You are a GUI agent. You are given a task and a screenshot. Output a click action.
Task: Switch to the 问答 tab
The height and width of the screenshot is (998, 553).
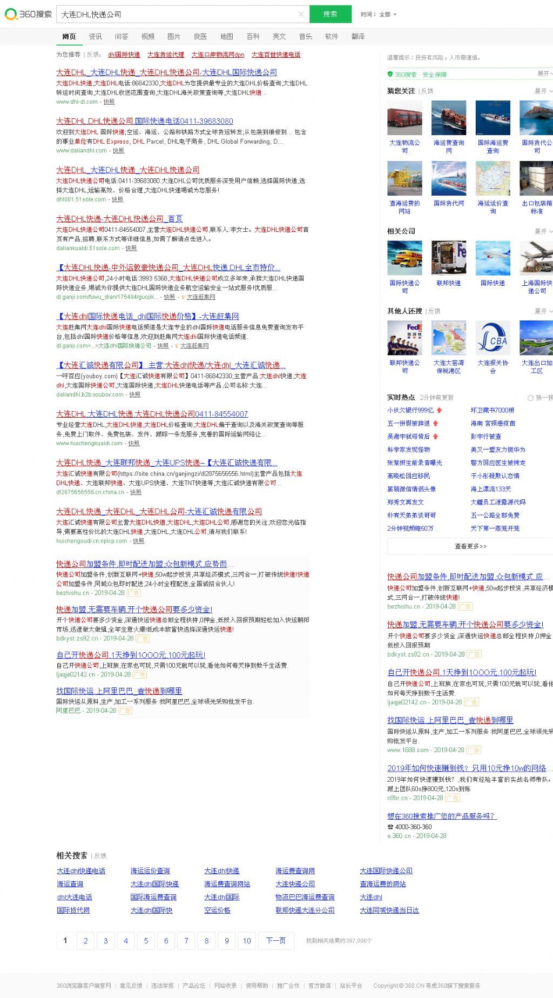point(122,36)
